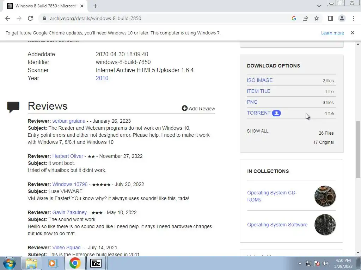Select the Windows 8 Build 7850 tab
Image resolution: width=361 pixels, height=270 pixels.
[45, 6]
